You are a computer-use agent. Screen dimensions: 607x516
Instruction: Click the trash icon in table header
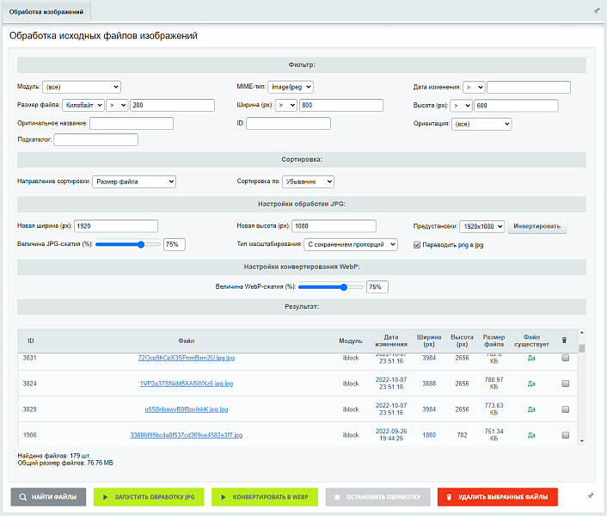tap(565, 341)
